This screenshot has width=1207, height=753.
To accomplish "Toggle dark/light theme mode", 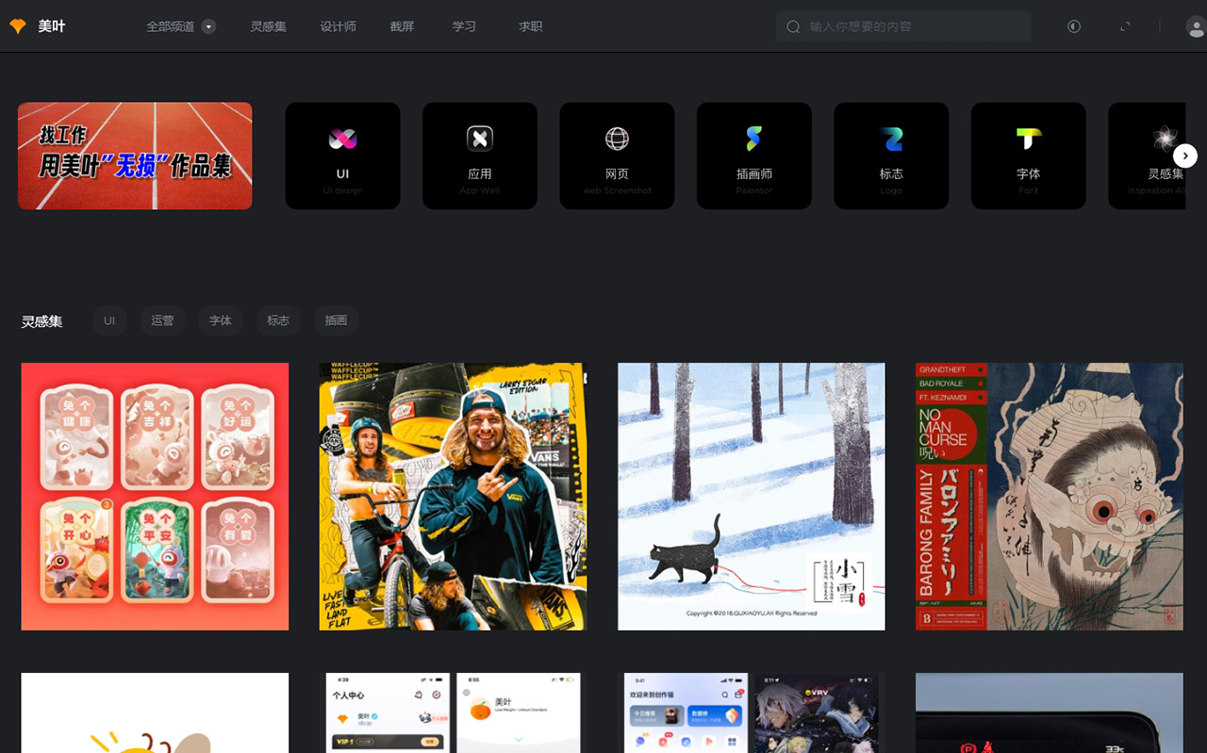I will click(x=1074, y=26).
